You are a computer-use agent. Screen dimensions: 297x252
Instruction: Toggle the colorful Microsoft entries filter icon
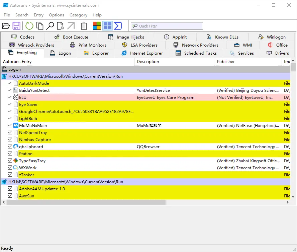pos(97,26)
